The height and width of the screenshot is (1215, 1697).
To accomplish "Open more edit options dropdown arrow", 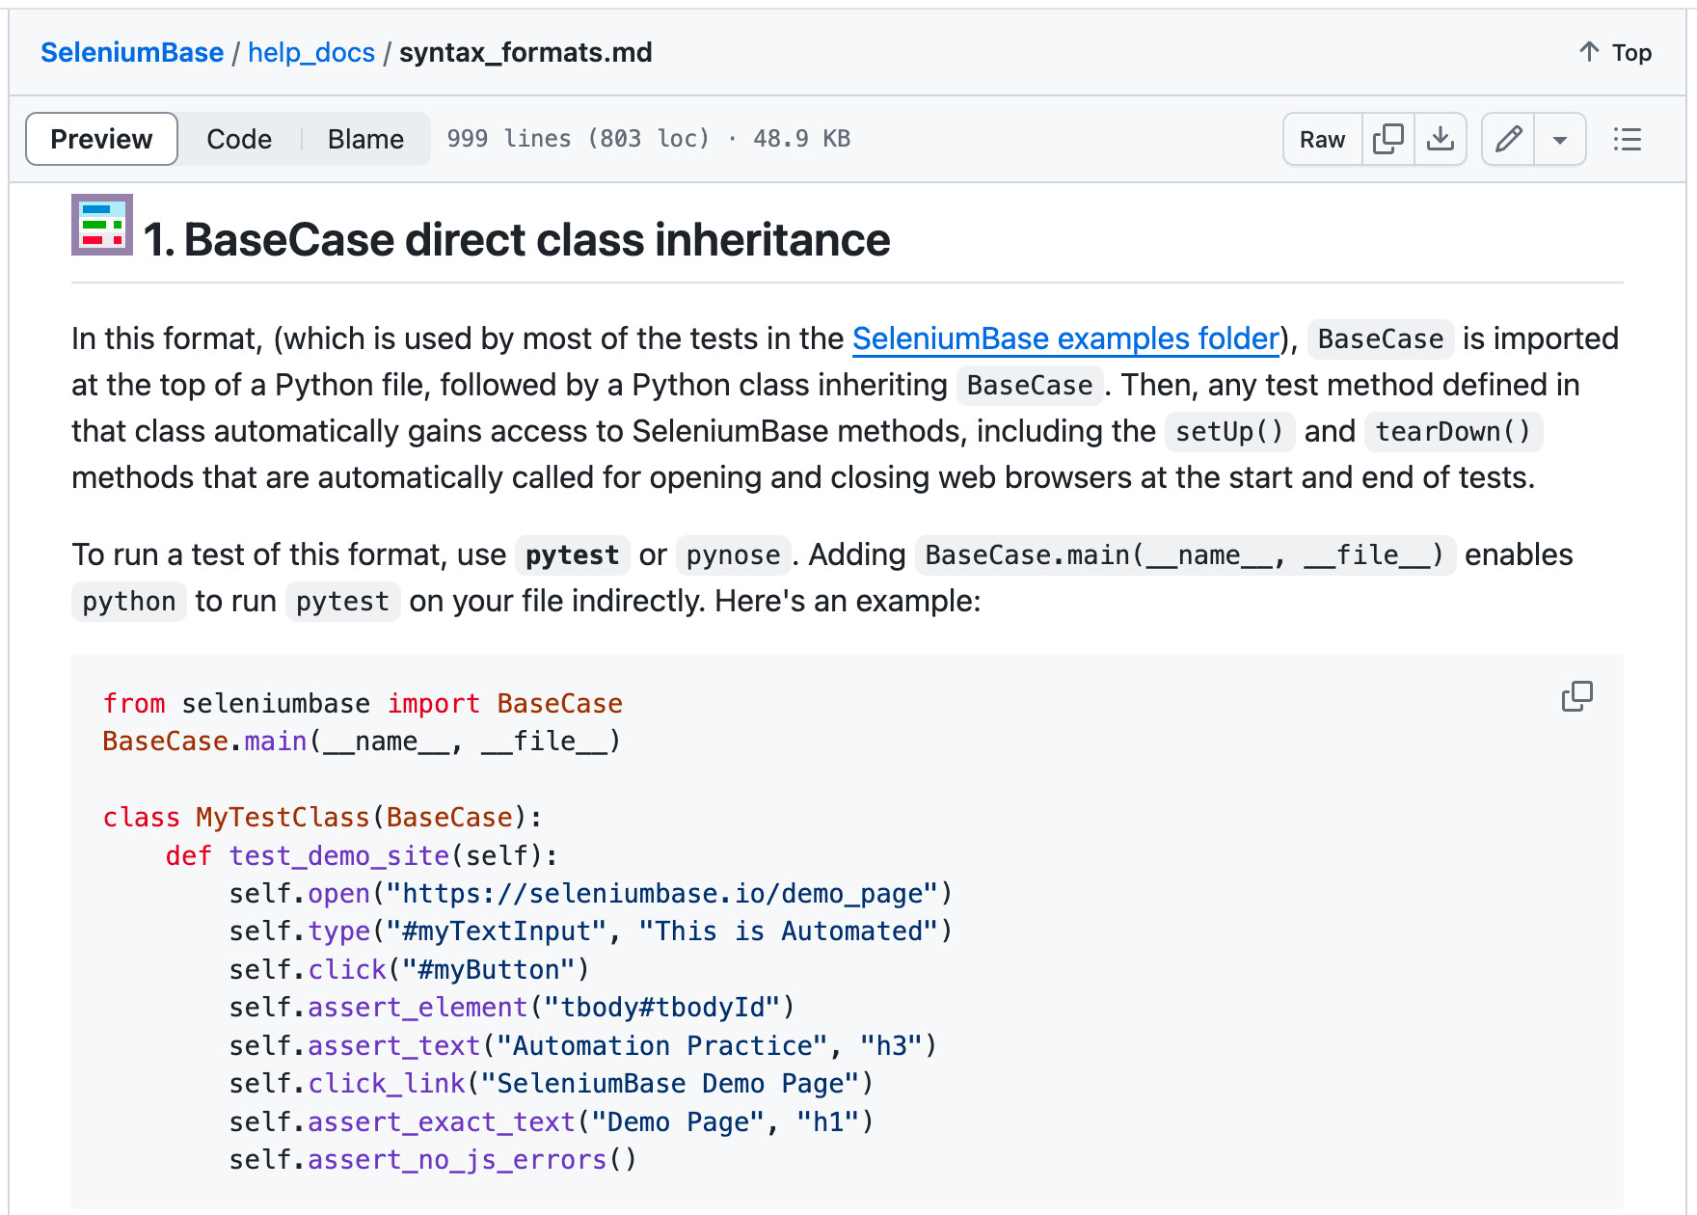I will click(1560, 139).
